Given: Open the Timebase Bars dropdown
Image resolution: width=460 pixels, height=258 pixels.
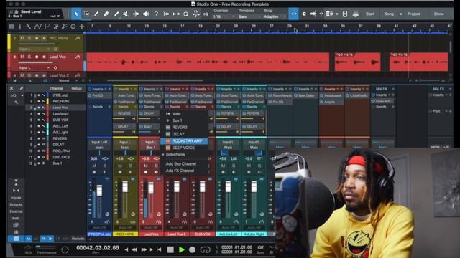Looking at the screenshot, I should click(x=249, y=16).
